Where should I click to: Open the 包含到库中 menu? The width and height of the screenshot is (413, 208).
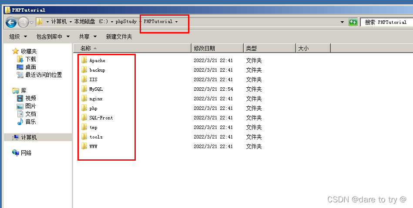tap(53, 36)
